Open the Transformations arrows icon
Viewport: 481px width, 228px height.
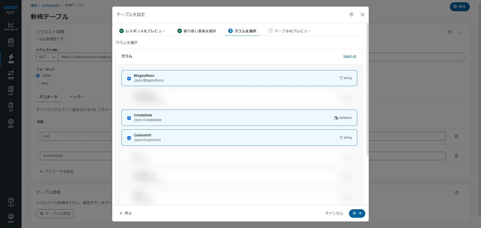pyautogui.click(x=11, y=75)
